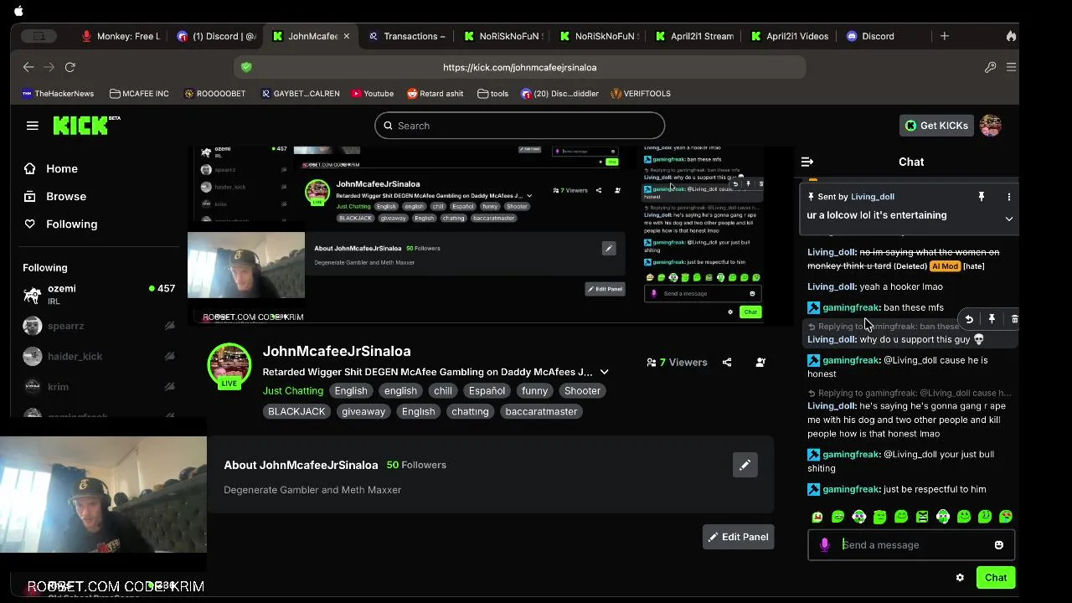This screenshot has height=603, width=1072.
Task: Focus the Search field
Action: tap(519, 126)
